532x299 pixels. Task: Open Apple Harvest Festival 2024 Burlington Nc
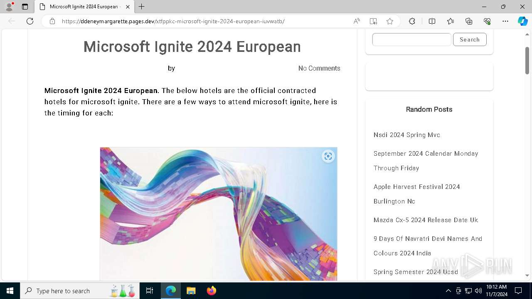[416, 194]
